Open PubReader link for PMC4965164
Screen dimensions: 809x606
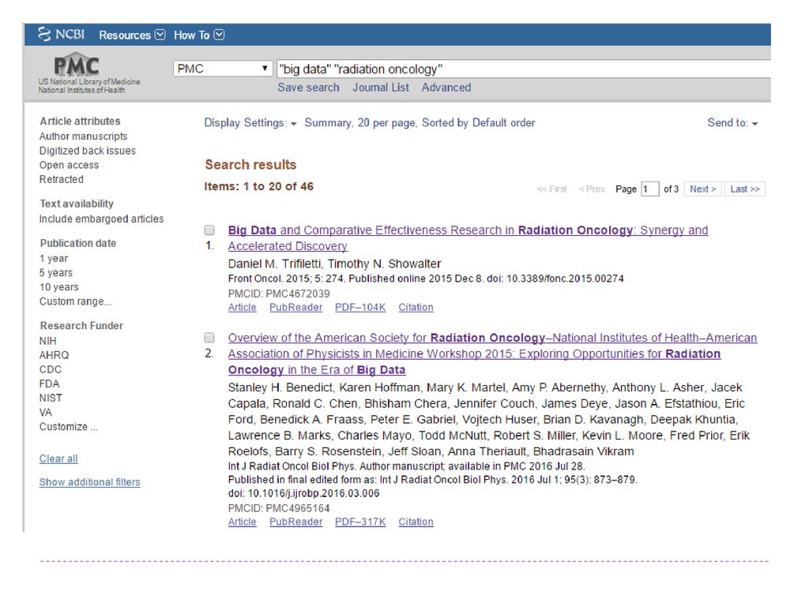295,522
